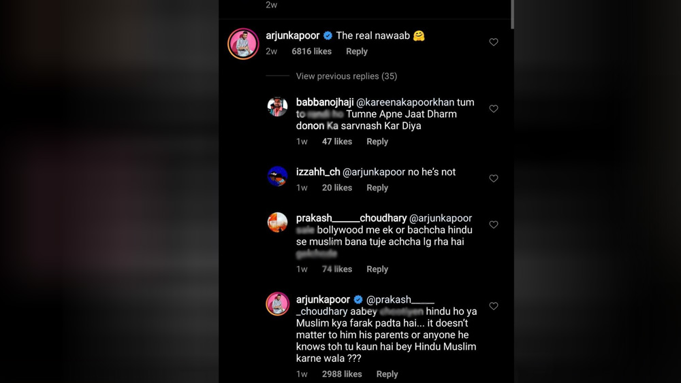Open arjunkapoor's top comment profile picture
Viewport: 681px width, 383px height.
tap(243, 44)
